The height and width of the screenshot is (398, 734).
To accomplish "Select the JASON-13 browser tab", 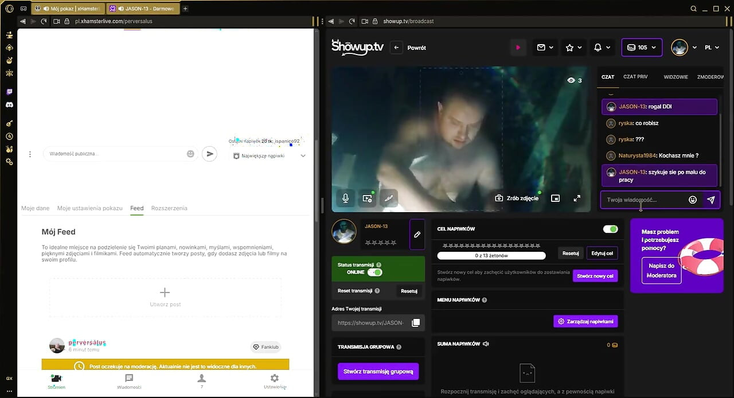I will tap(143, 9).
